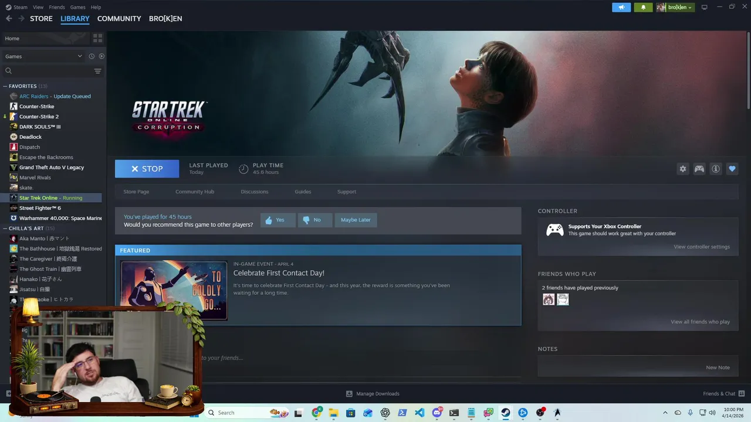Click the taskbar Search box
The height and width of the screenshot is (422, 751).
(249, 413)
